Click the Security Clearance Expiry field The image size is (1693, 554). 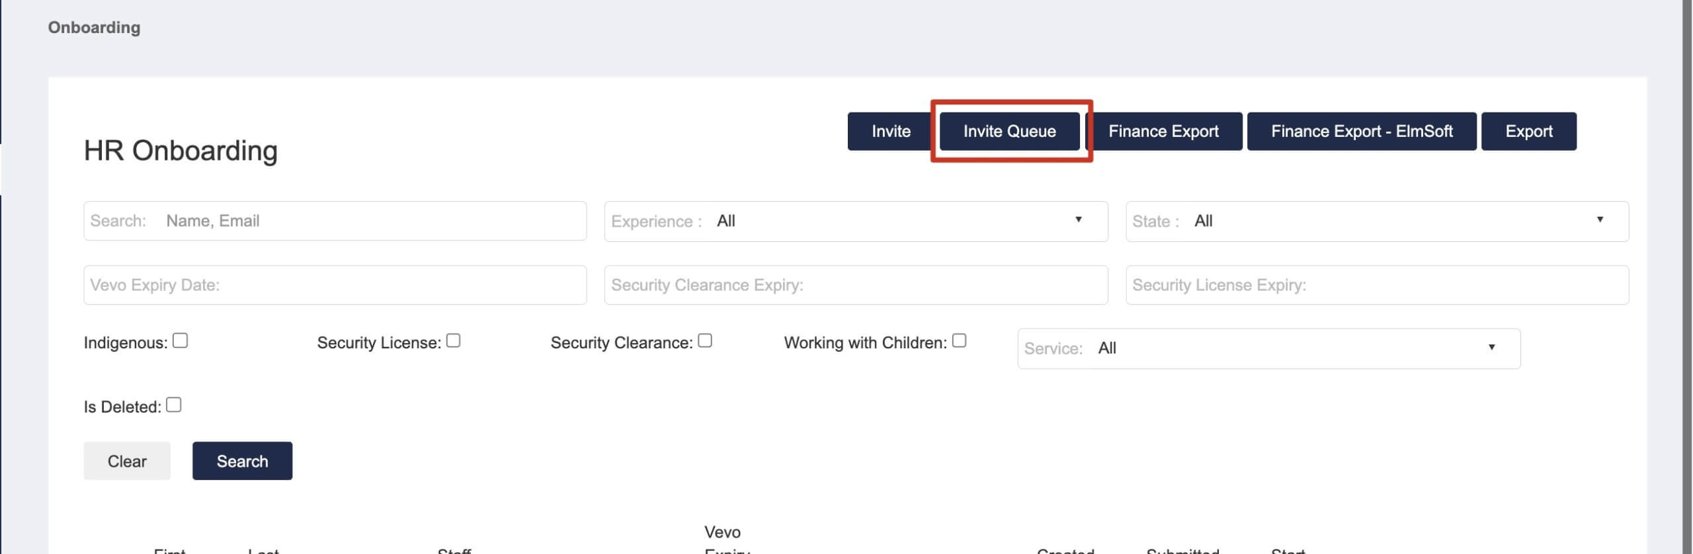(x=856, y=285)
